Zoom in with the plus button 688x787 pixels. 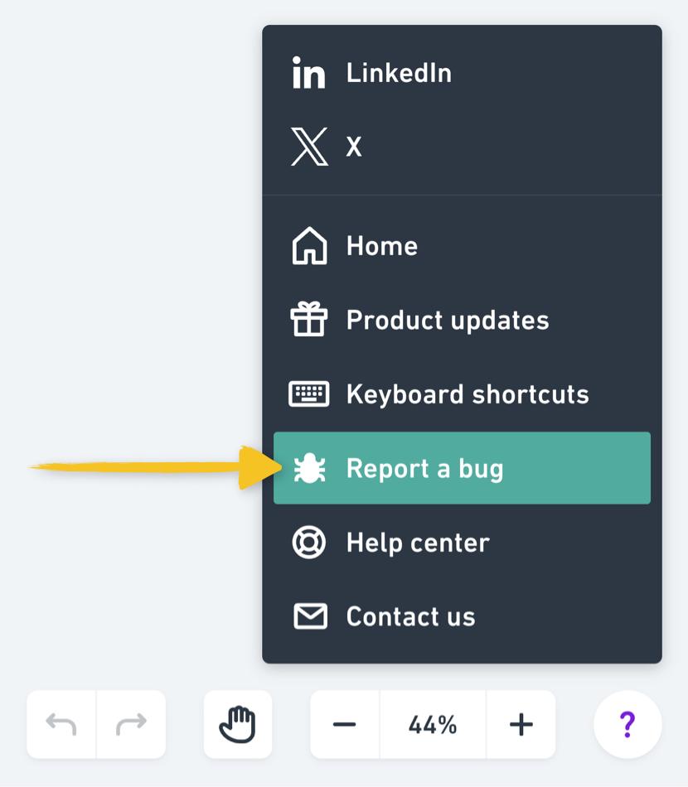tap(521, 724)
